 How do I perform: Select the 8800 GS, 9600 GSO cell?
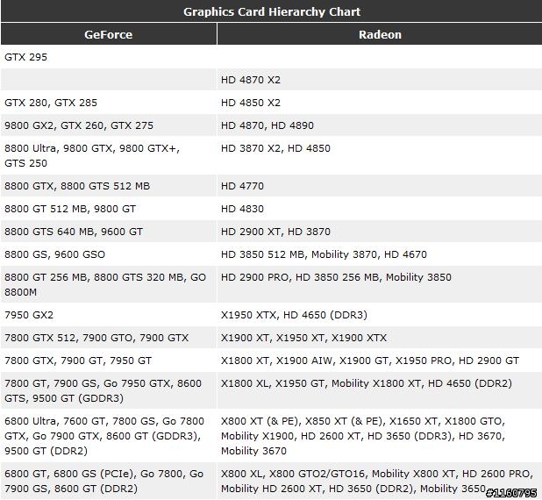tap(109, 254)
